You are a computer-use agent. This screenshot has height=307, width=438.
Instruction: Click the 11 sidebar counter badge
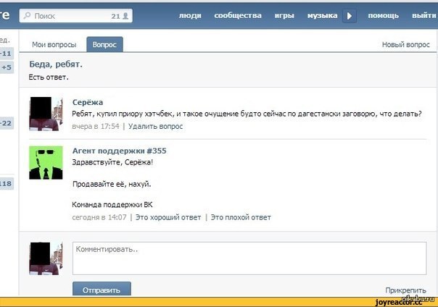[7, 54]
